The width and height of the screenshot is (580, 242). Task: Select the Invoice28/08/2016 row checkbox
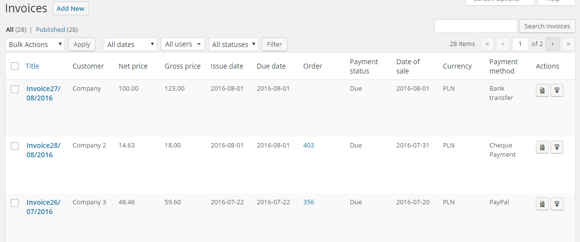click(15, 146)
